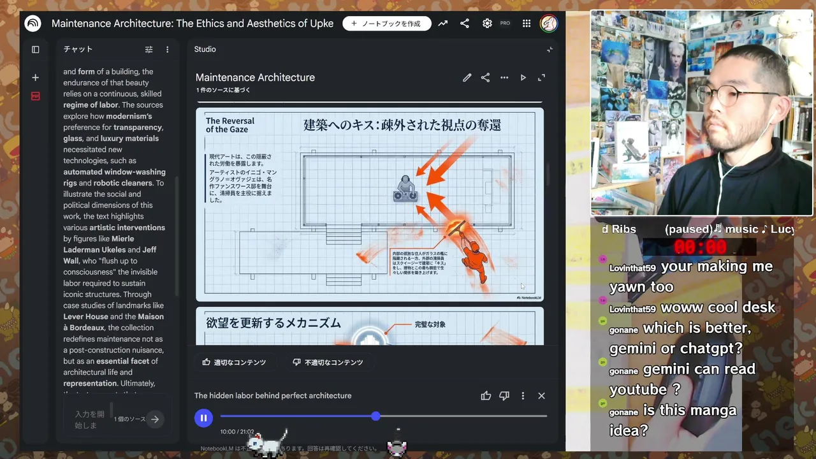The height and width of the screenshot is (459, 816).
Task: Click the chat input field
Action: 89,419
